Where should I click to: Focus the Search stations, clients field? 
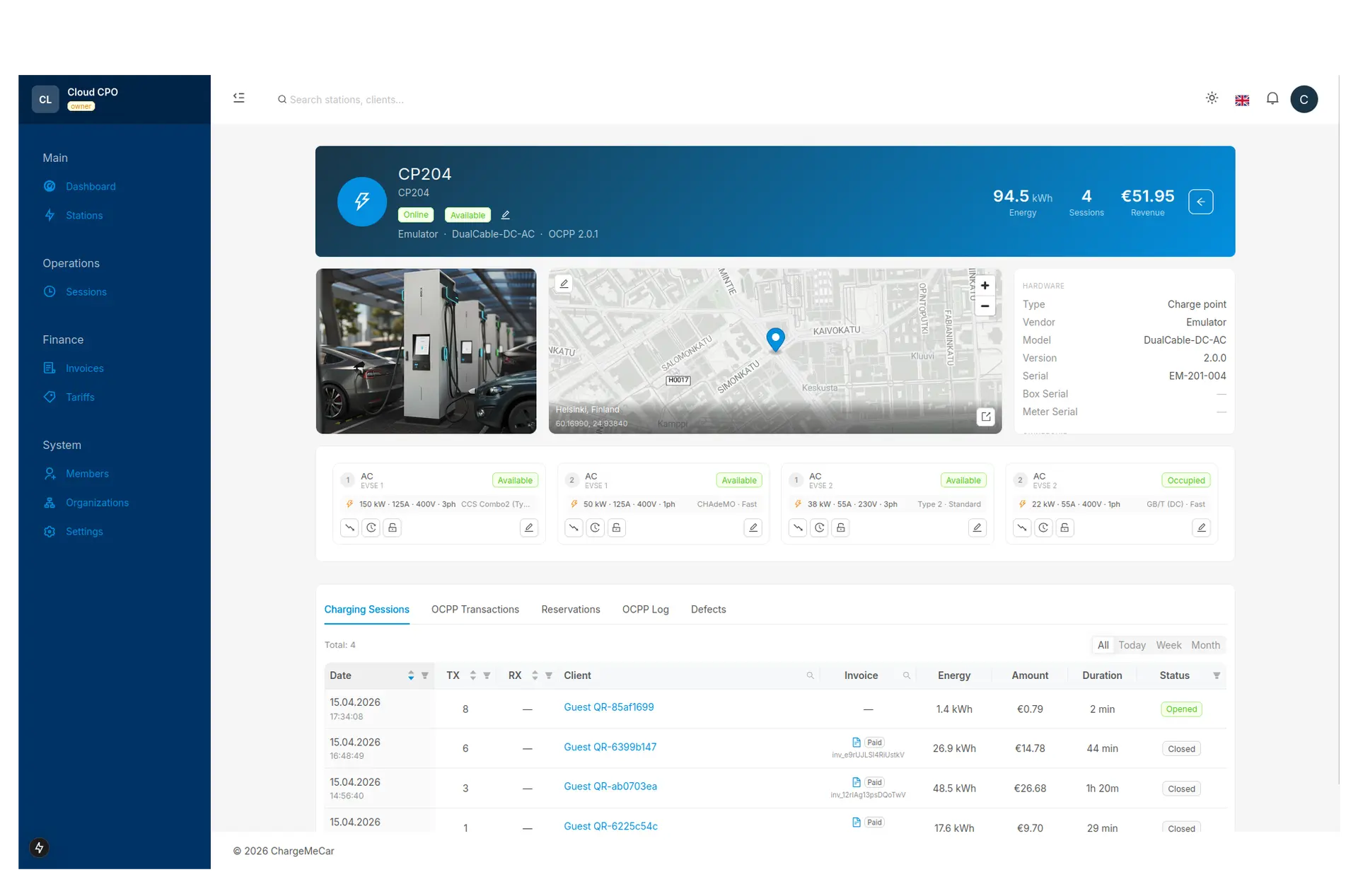[x=347, y=100]
